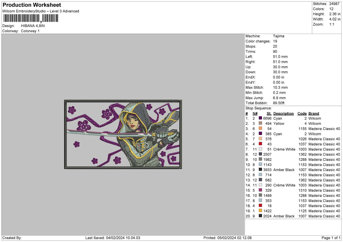Click the Stitches value 24987
The height and width of the screenshot is (242, 343).
(x=335, y=4)
